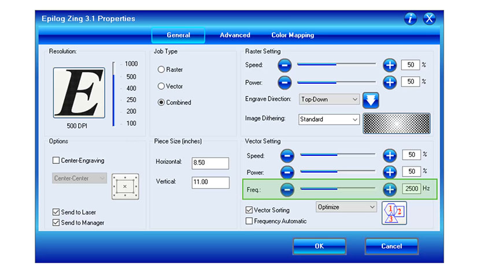Decrease Raster Speed with minus button
Image resolution: width=480 pixels, height=273 pixels.
(x=285, y=65)
